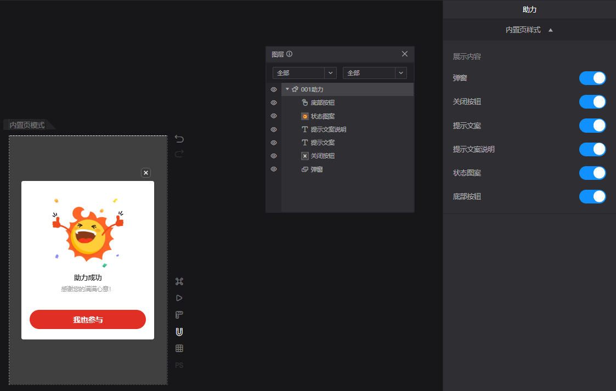This screenshot has width=616, height=391.
Task: Hide the 001助力 layer group
Action: (x=274, y=89)
